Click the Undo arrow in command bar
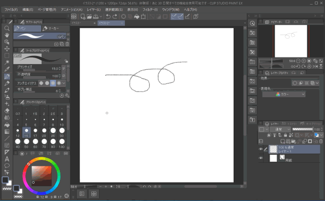Image resolution: width=325 pixels, height=201 pixels. click(x=108, y=16)
